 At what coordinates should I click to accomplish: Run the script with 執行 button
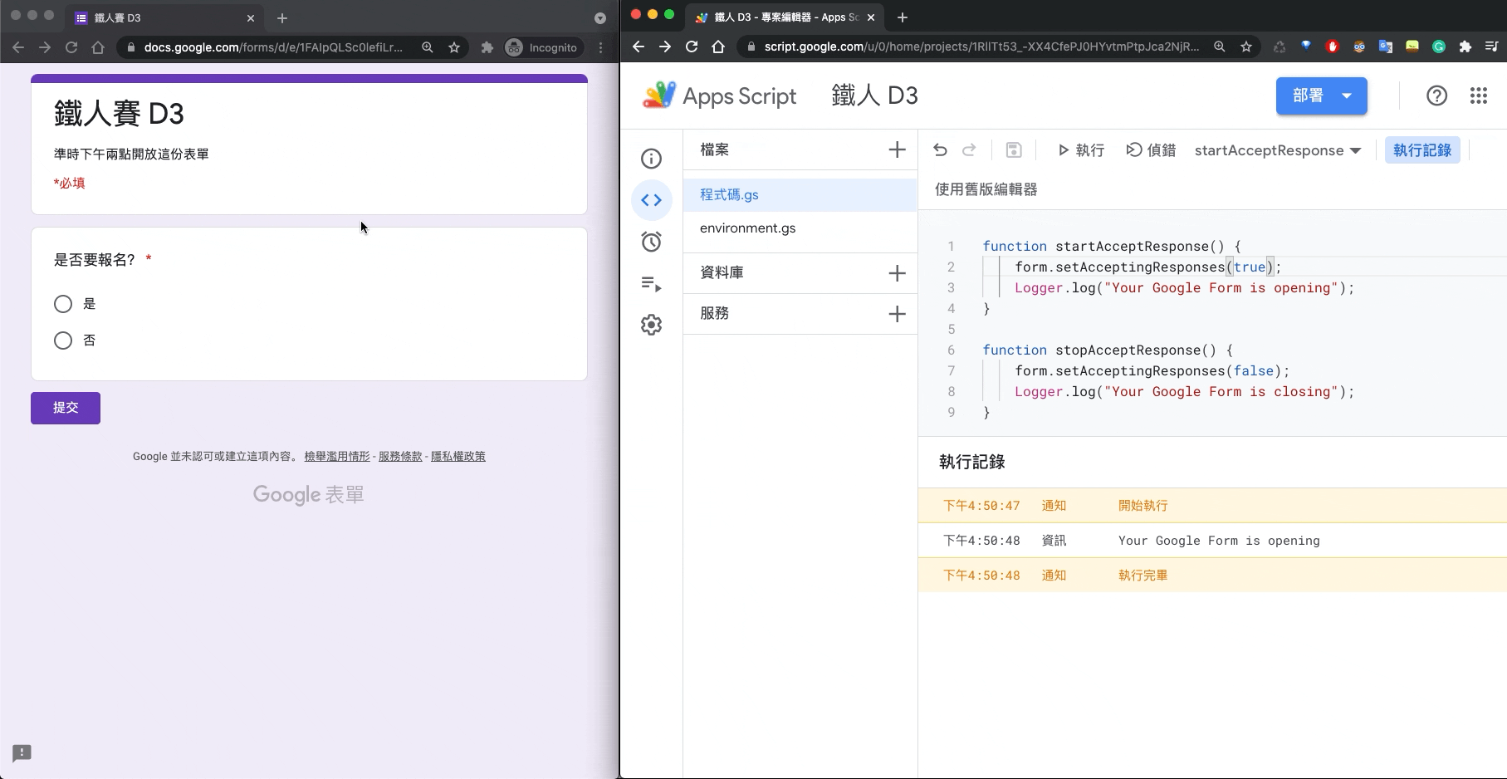(1080, 150)
